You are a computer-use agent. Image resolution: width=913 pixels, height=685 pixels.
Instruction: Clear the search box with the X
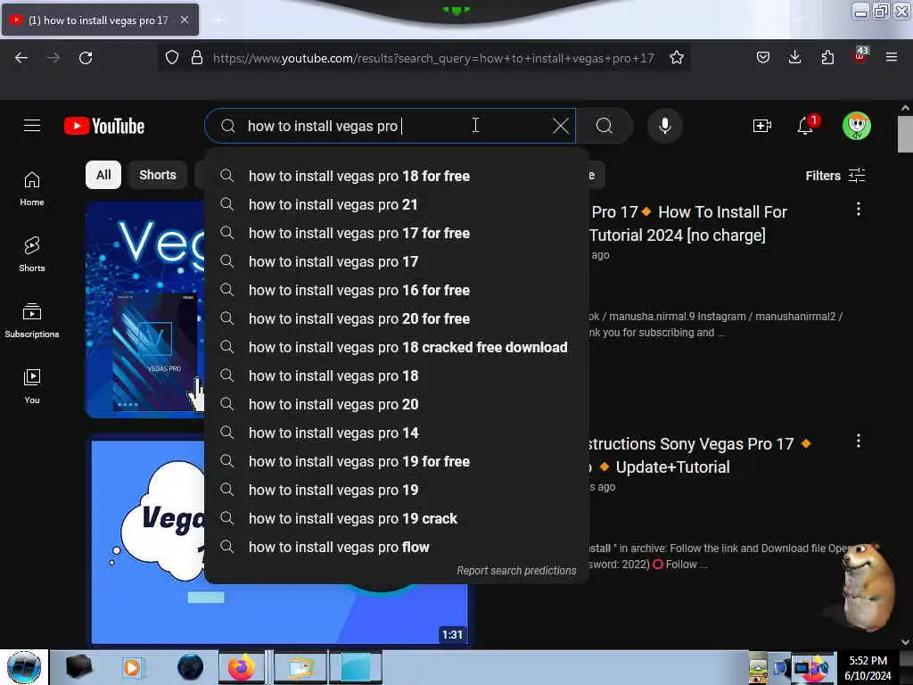(560, 126)
